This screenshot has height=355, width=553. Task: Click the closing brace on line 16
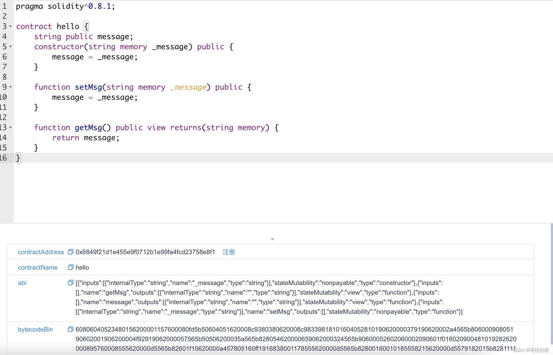[x=18, y=158]
